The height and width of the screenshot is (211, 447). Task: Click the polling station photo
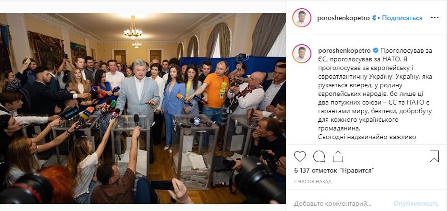[x=143, y=108]
